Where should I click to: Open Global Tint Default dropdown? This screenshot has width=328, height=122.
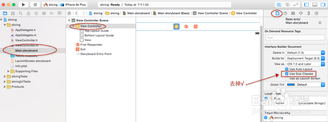point(310,85)
